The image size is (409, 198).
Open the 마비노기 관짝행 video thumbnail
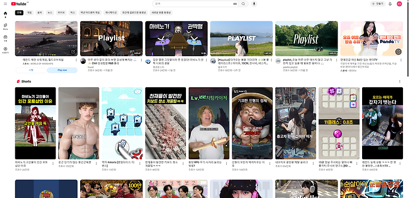(176, 39)
